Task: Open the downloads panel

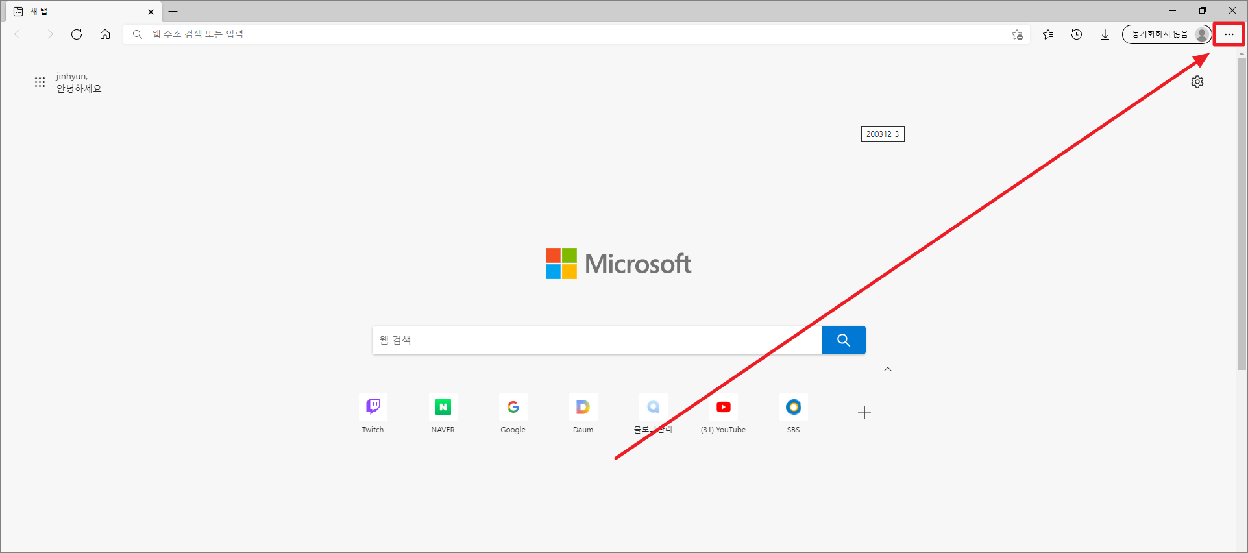Action: (x=1105, y=34)
